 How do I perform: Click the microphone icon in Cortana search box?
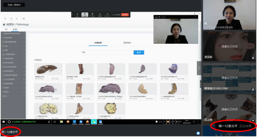coord(49,122)
